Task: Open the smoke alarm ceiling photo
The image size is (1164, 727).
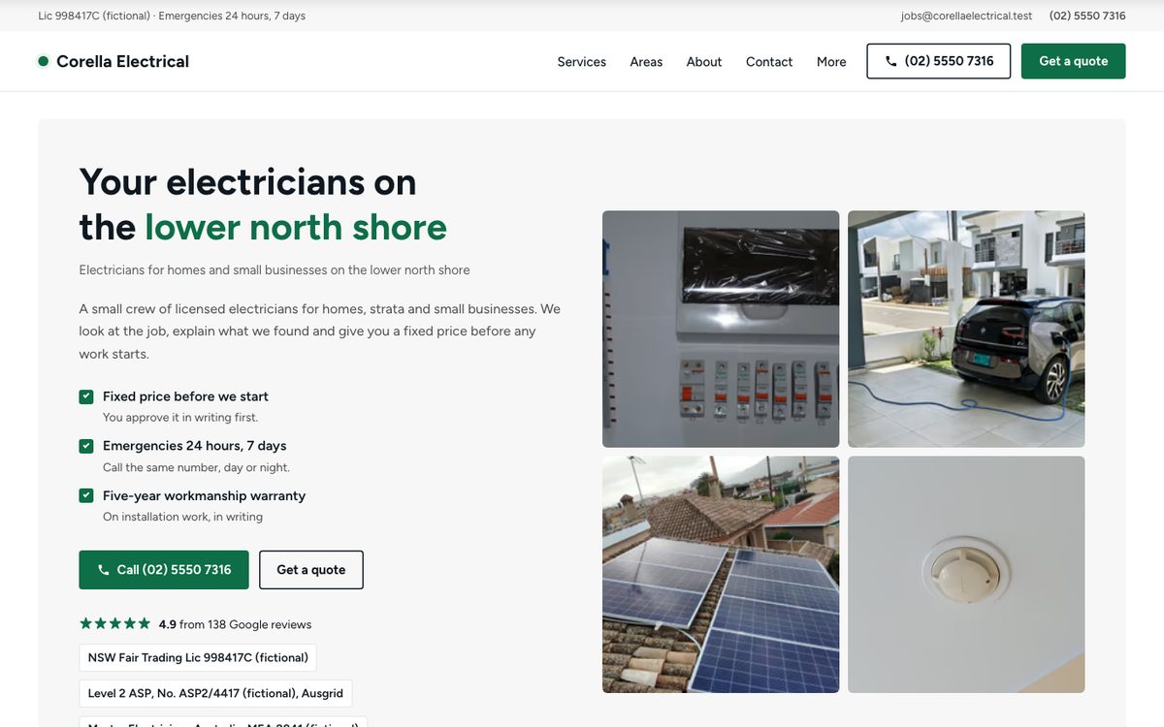Action: [966, 575]
